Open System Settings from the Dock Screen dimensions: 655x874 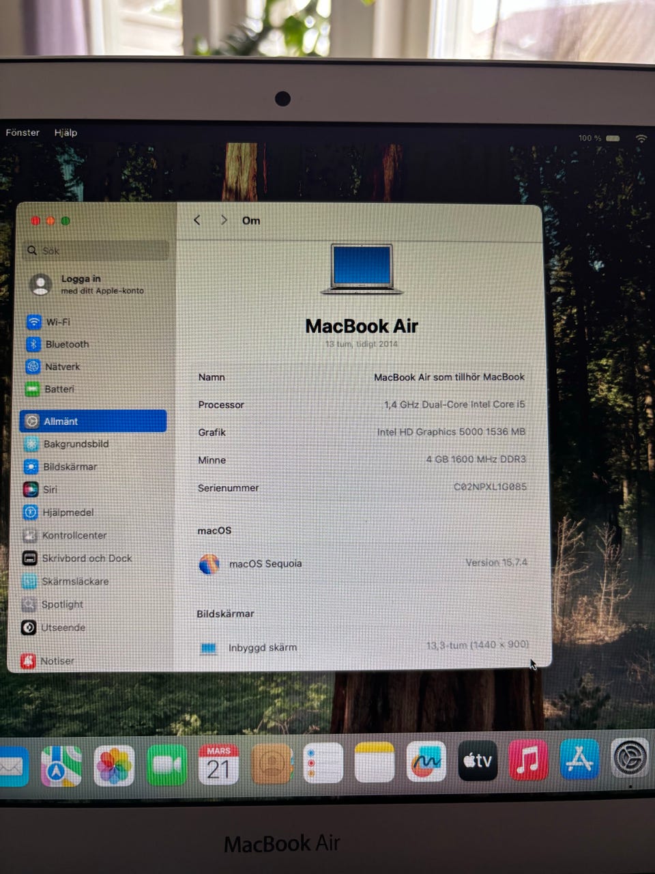pyautogui.click(x=630, y=758)
